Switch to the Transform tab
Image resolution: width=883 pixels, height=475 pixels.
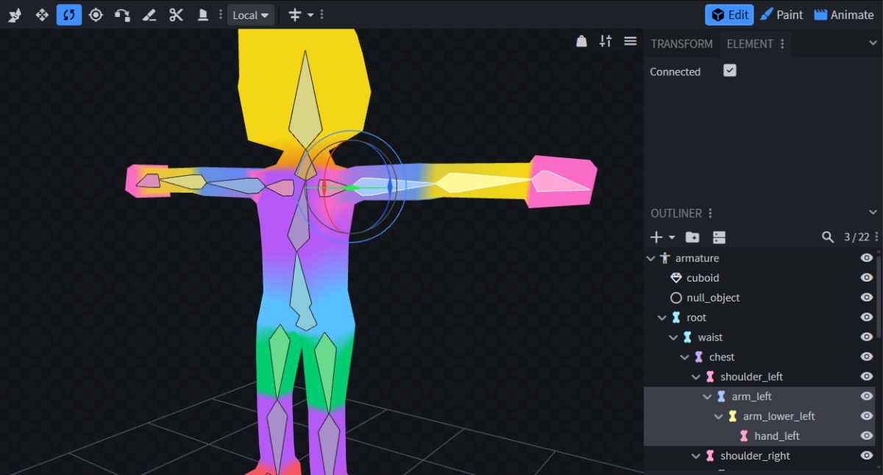click(x=681, y=44)
